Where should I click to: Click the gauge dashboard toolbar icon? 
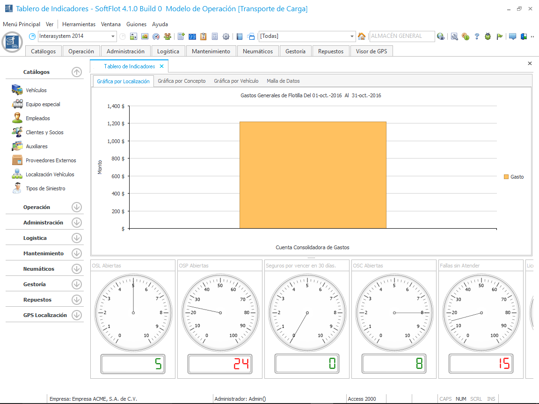pyautogui.click(x=156, y=36)
